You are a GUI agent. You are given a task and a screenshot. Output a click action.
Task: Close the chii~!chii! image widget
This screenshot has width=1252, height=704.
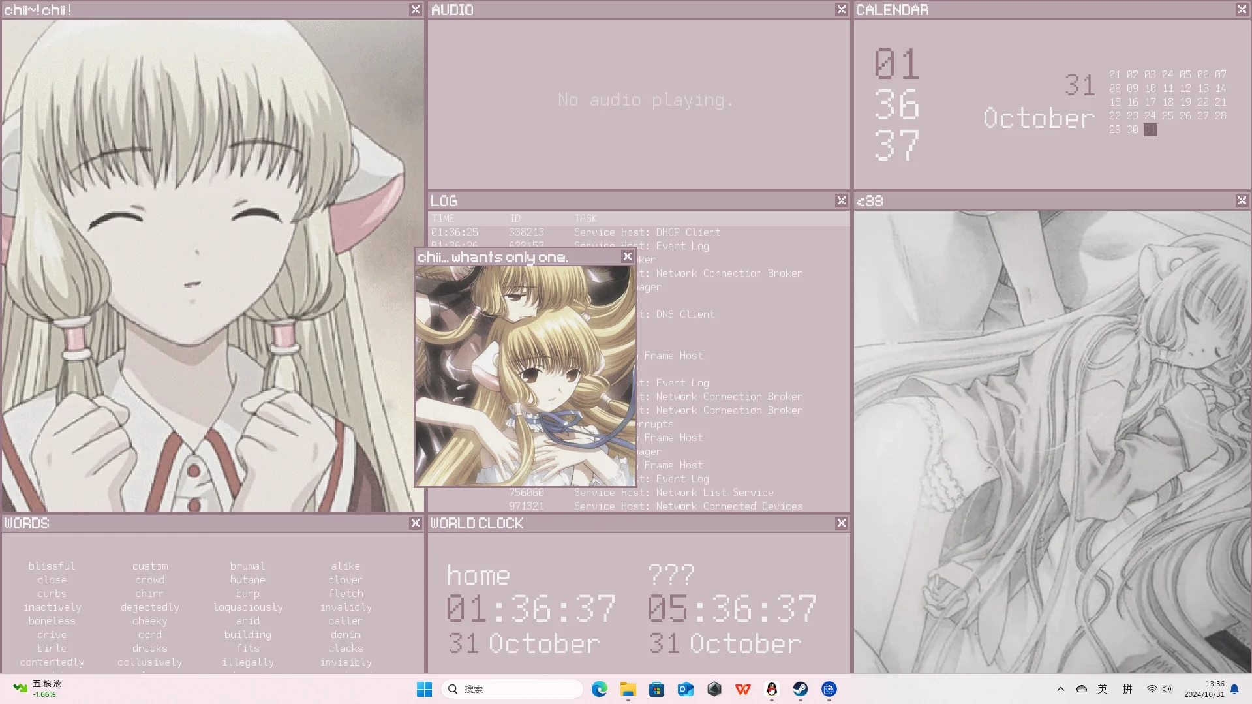(415, 9)
